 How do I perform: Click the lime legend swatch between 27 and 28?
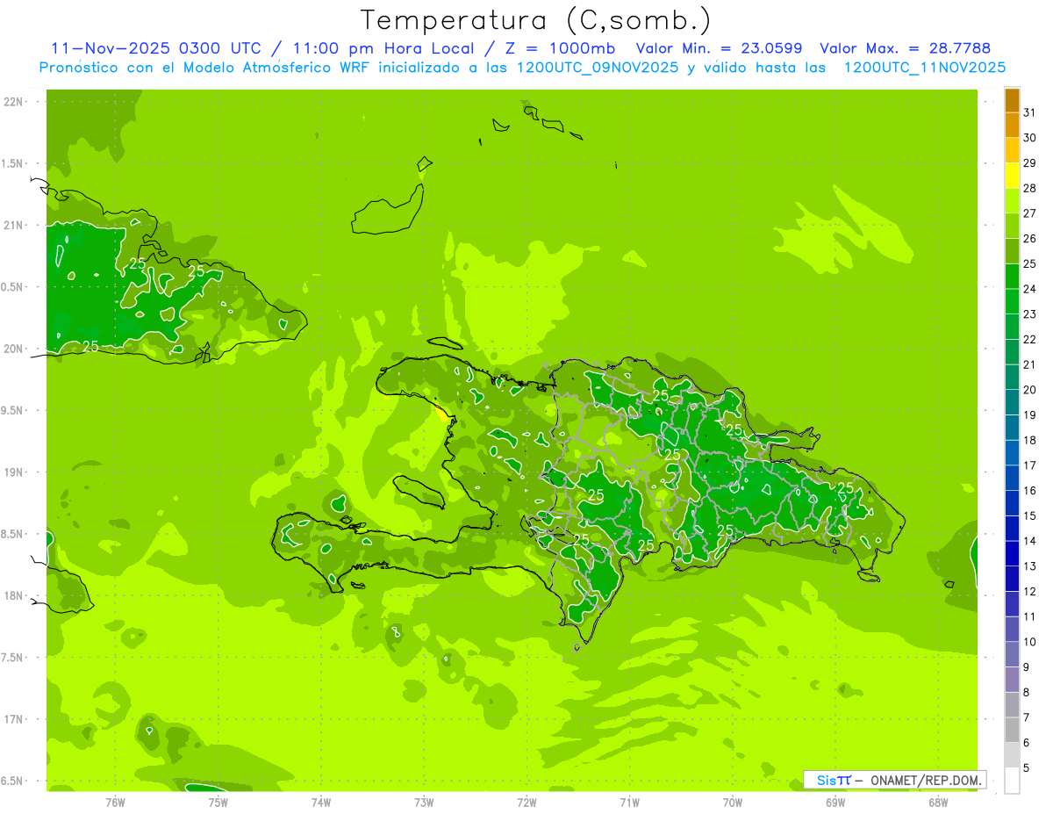[x=1012, y=201]
